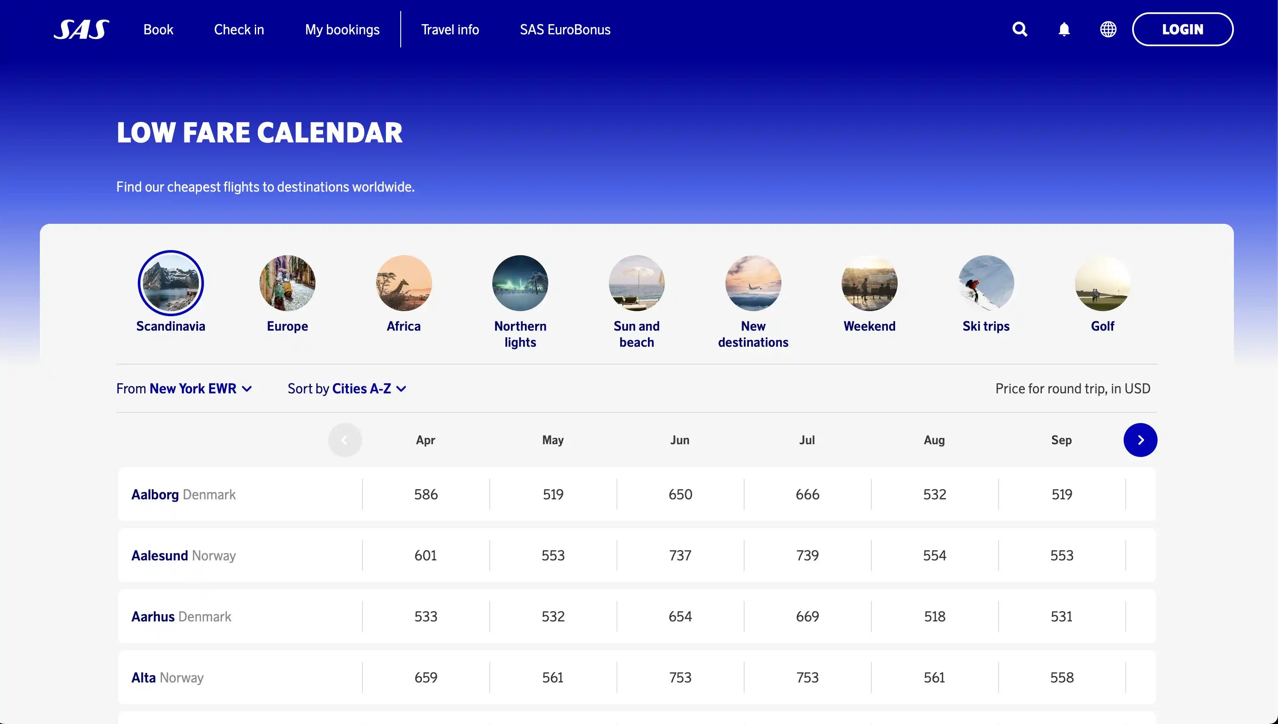Select Aalborg July fare 666

pyautogui.click(x=808, y=494)
